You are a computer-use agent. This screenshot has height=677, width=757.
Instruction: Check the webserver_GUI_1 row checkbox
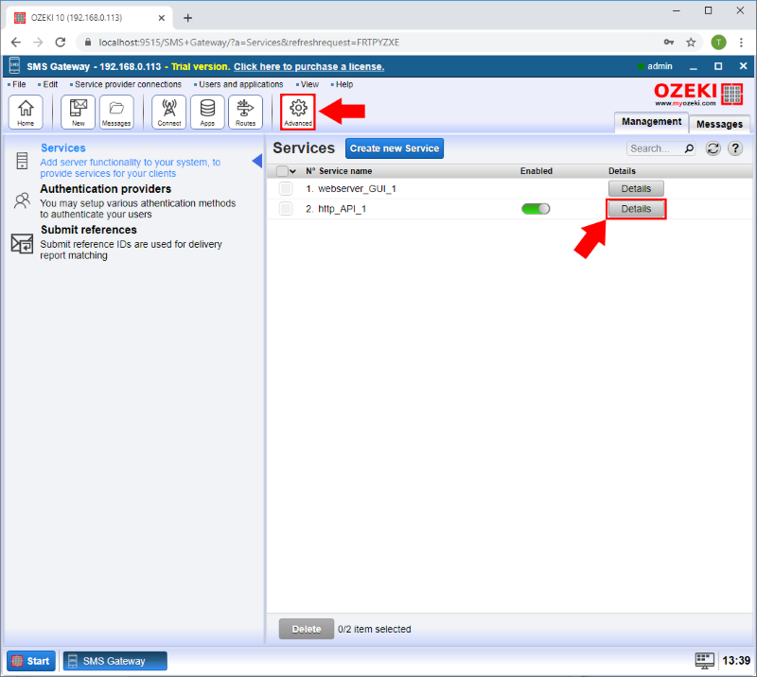pyautogui.click(x=286, y=189)
